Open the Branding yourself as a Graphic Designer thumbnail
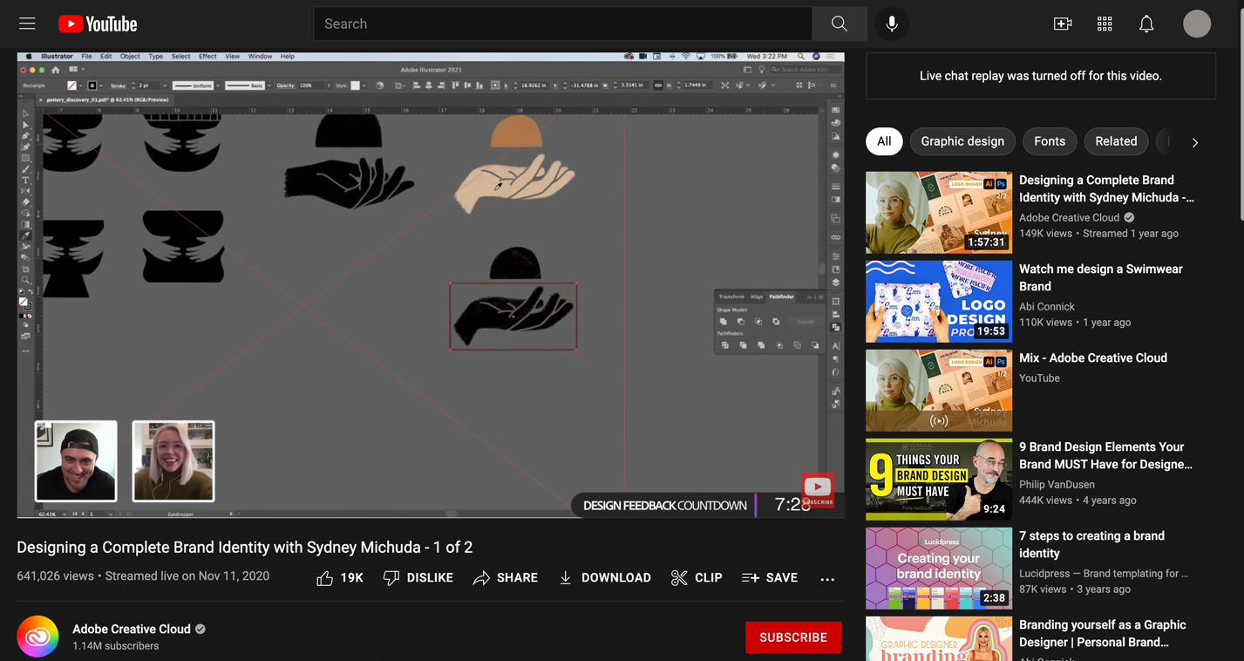Viewport: 1244px width, 661px height. [x=939, y=638]
